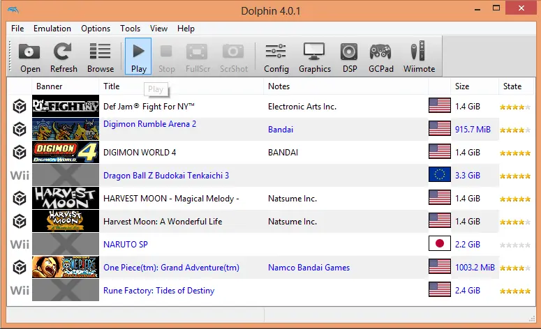Click the Def Jam Fight For NY banner
This screenshot has width=541, height=329.
click(66, 106)
